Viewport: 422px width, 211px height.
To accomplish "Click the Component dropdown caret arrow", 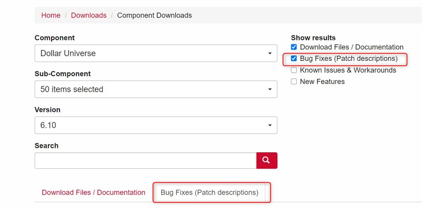I will pyautogui.click(x=270, y=54).
